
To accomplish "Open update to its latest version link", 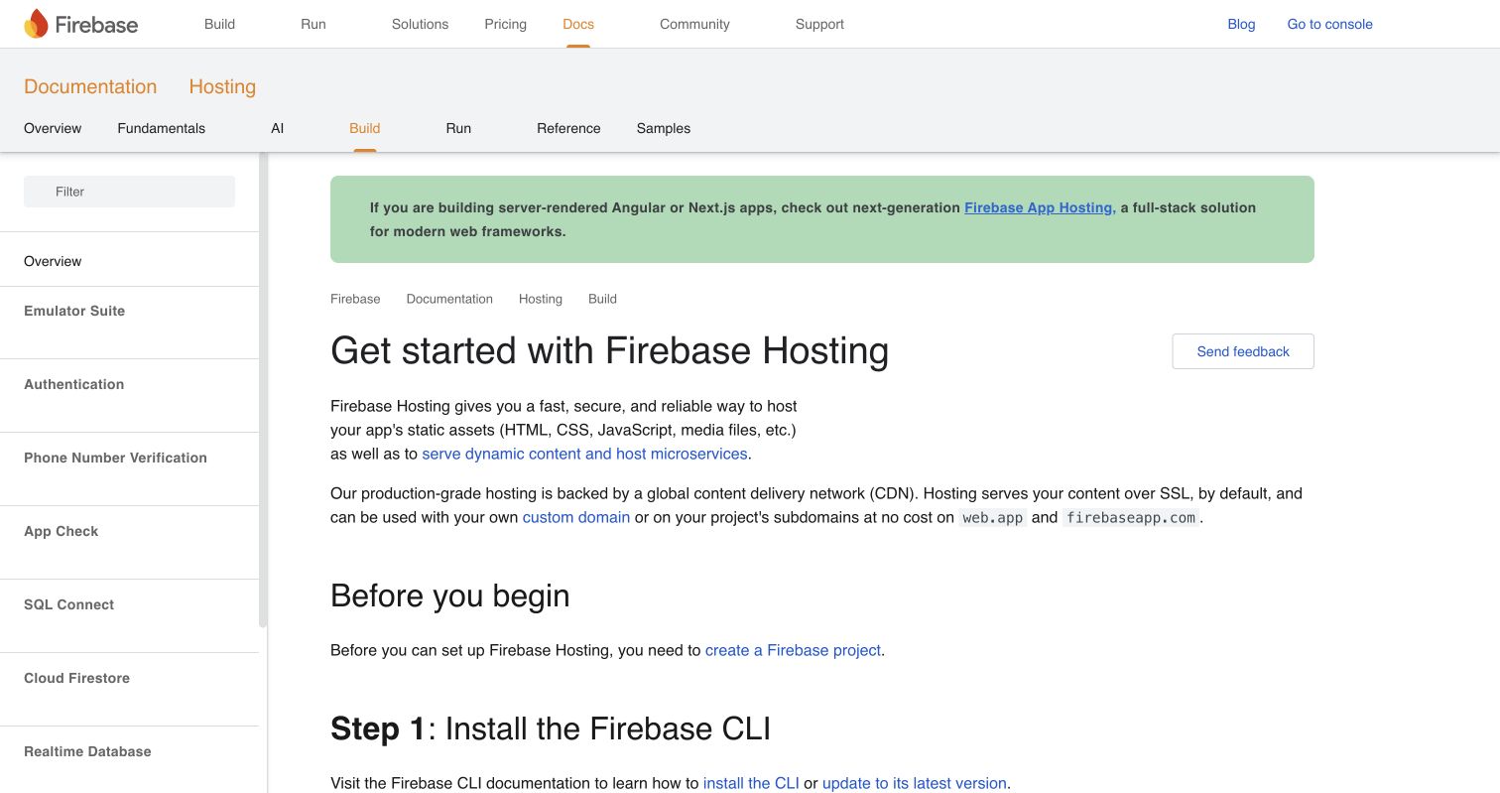I will click(915, 783).
